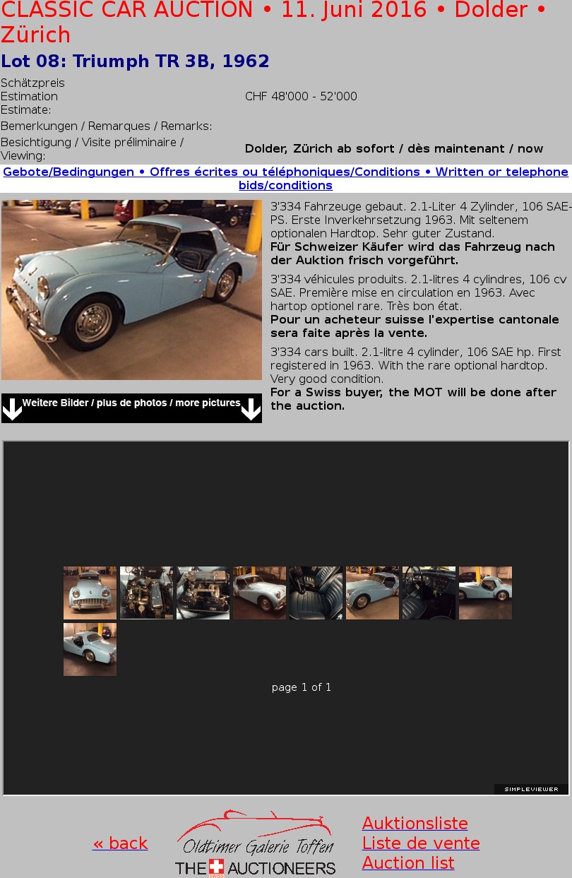
Task: Open seventh gallery thumbnail showing steering wheel interior
Action: point(429,593)
